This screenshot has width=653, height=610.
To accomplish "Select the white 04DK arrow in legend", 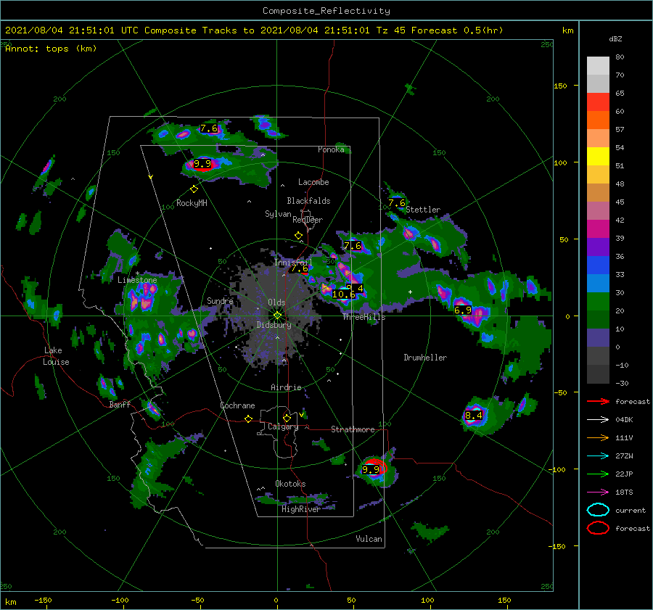I will tap(598, 420).
